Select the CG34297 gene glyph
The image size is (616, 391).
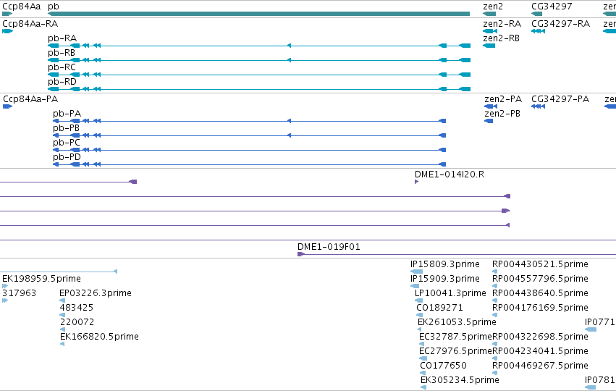click(x=536, y=14)
